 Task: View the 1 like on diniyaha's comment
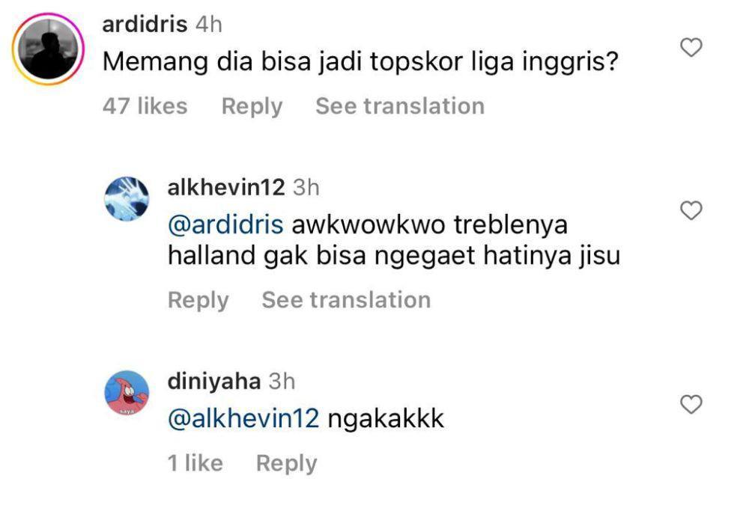click(195, 463)
